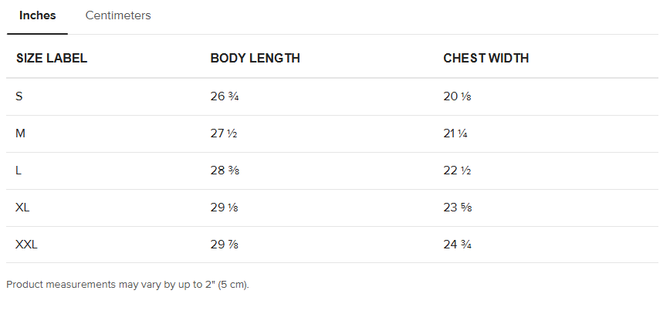Click the SIZE LABEL column header

tap(52, 59)
